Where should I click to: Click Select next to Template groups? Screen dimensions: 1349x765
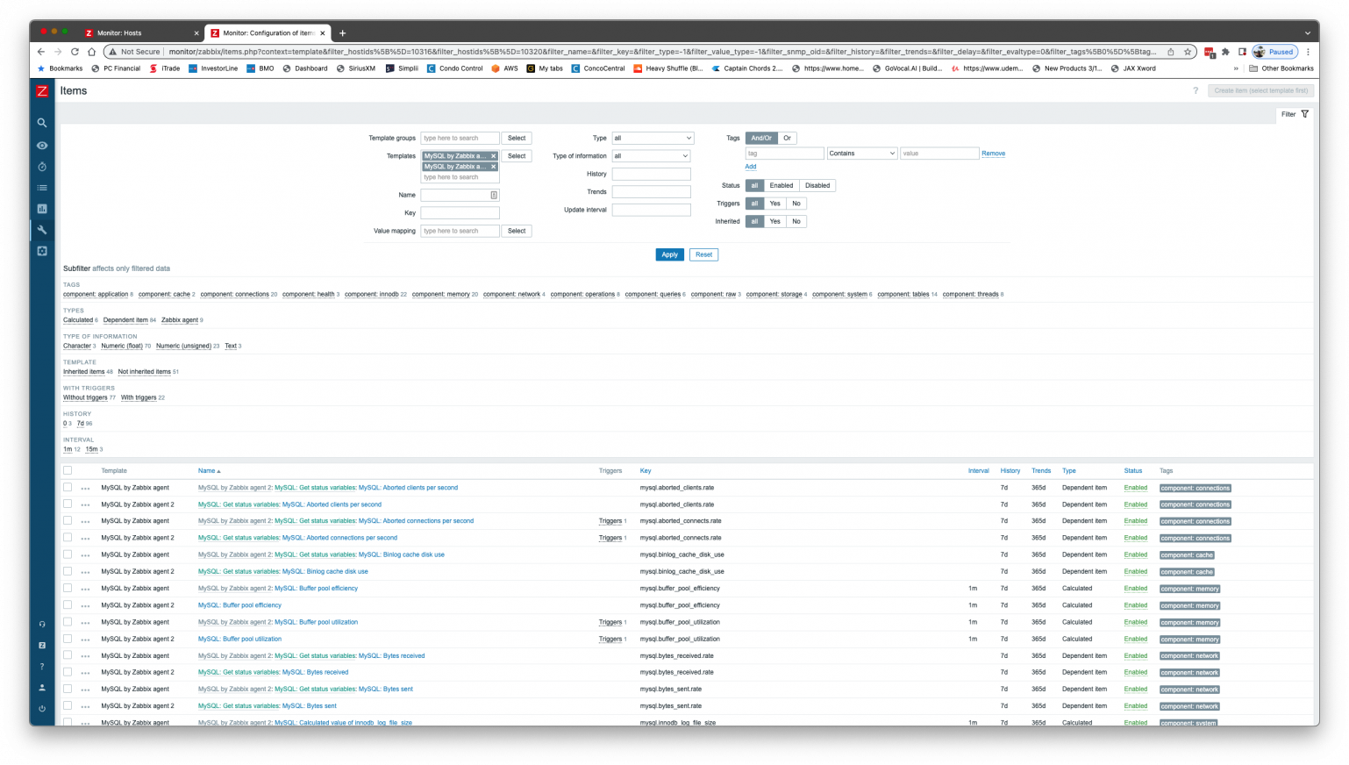[x=517, y=138]
